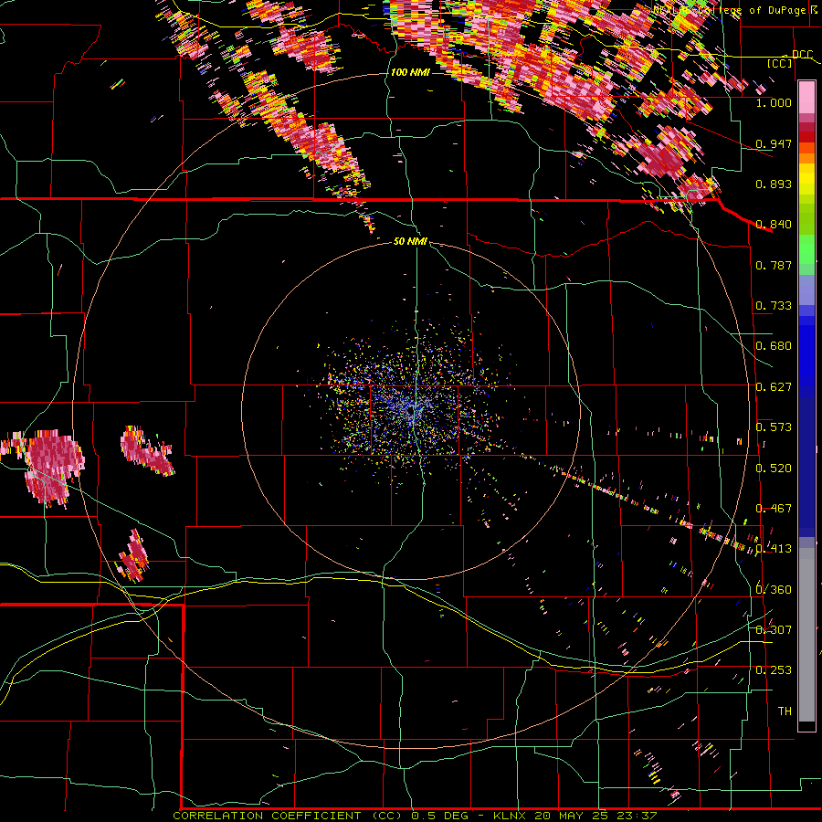Select the 0.253 legend value
The width and height of the screenshot is (822, 822).
pos(774,670)
